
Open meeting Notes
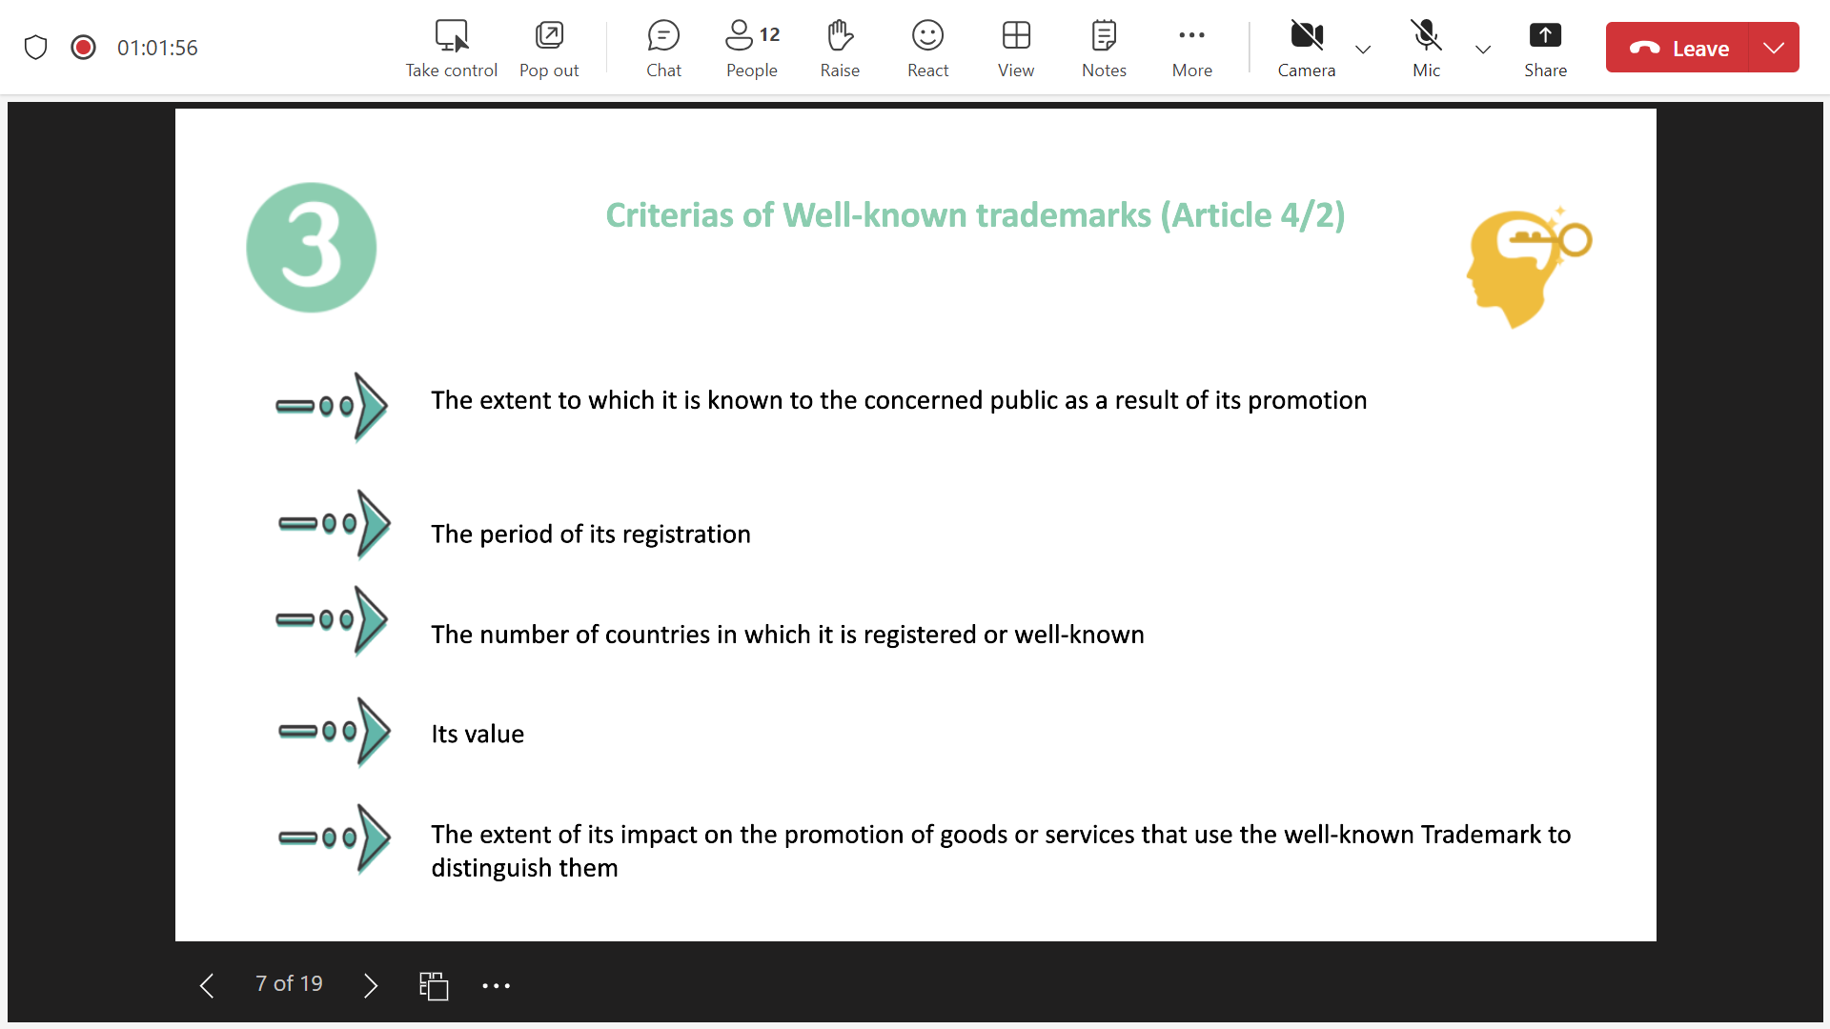point(1104,48)
